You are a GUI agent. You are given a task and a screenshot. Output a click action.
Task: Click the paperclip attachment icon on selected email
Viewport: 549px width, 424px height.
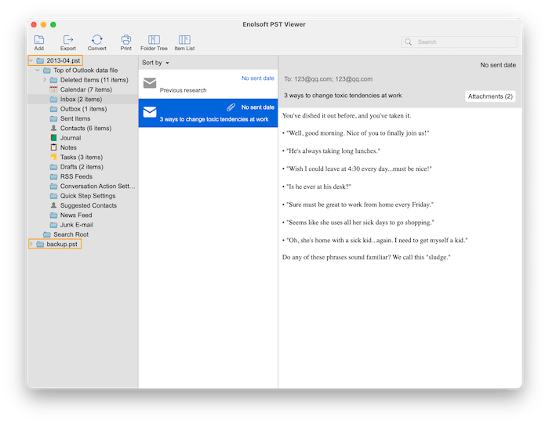coord(231,107)
